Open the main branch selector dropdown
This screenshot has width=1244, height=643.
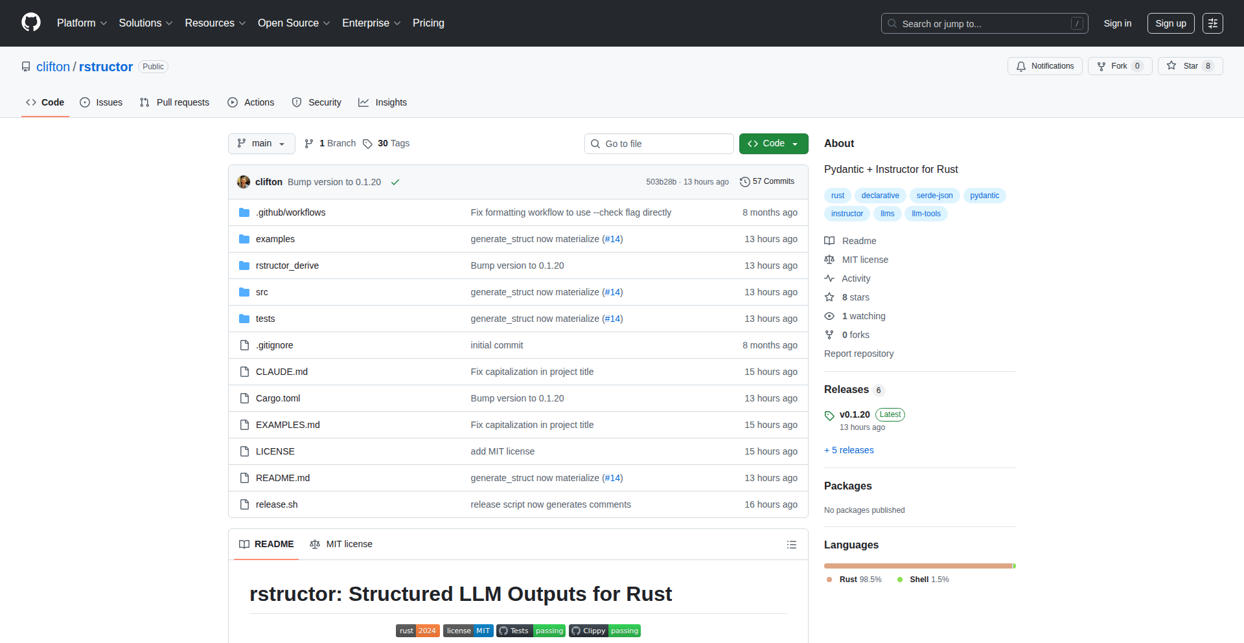(x=261, y=143)
